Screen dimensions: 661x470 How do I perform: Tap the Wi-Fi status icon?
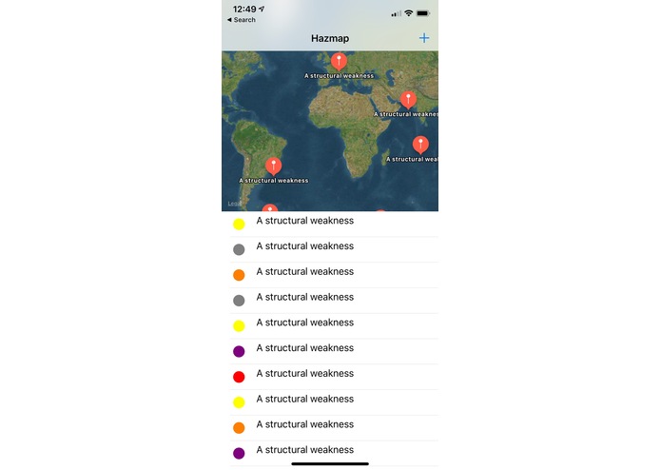408,13
